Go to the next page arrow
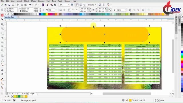183x103 pixels. point(23,94)
